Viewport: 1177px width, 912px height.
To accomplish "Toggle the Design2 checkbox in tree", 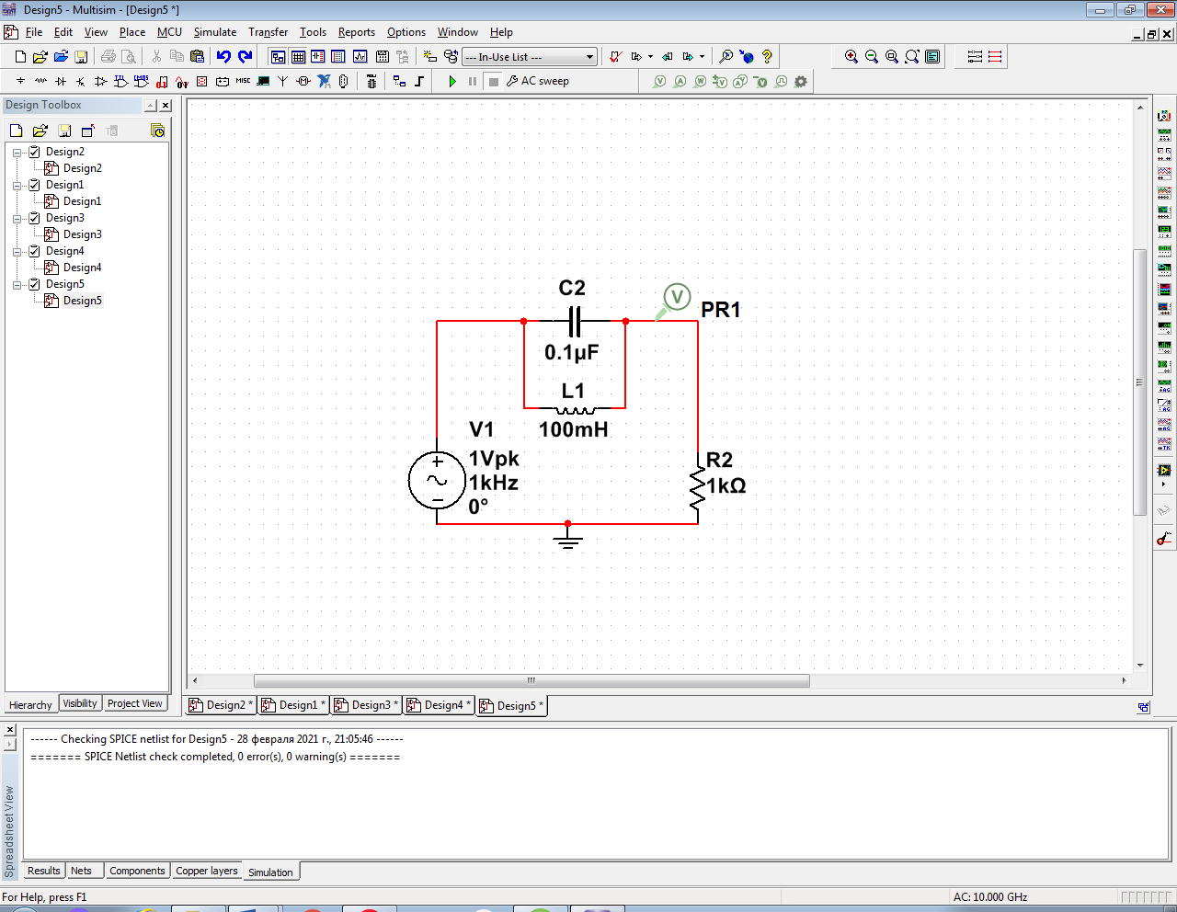I will pos(34,152).
